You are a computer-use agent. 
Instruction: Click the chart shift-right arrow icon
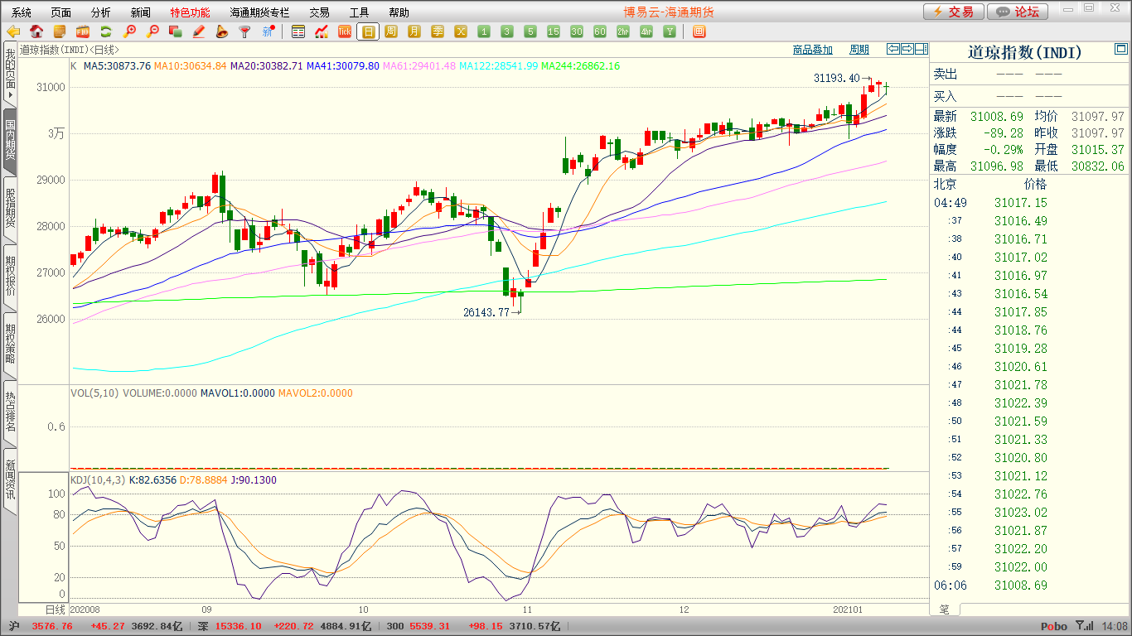pos(907,49)
